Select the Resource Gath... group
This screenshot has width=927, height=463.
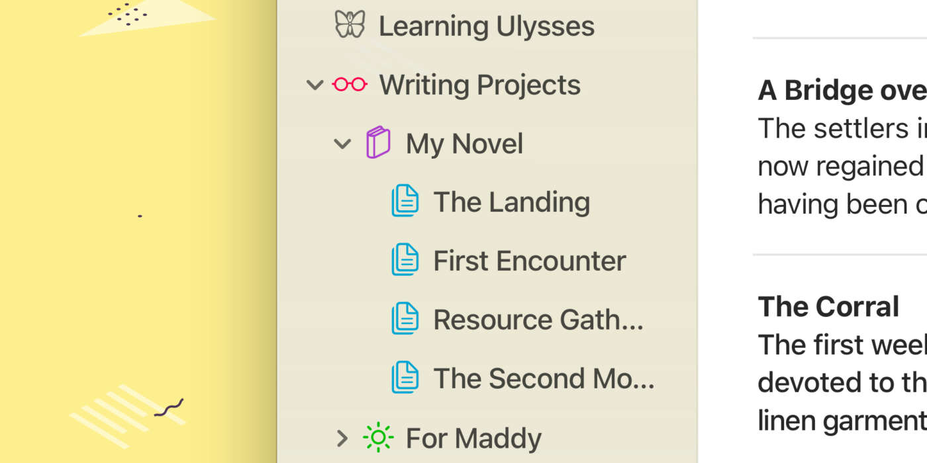coord(538,319)
